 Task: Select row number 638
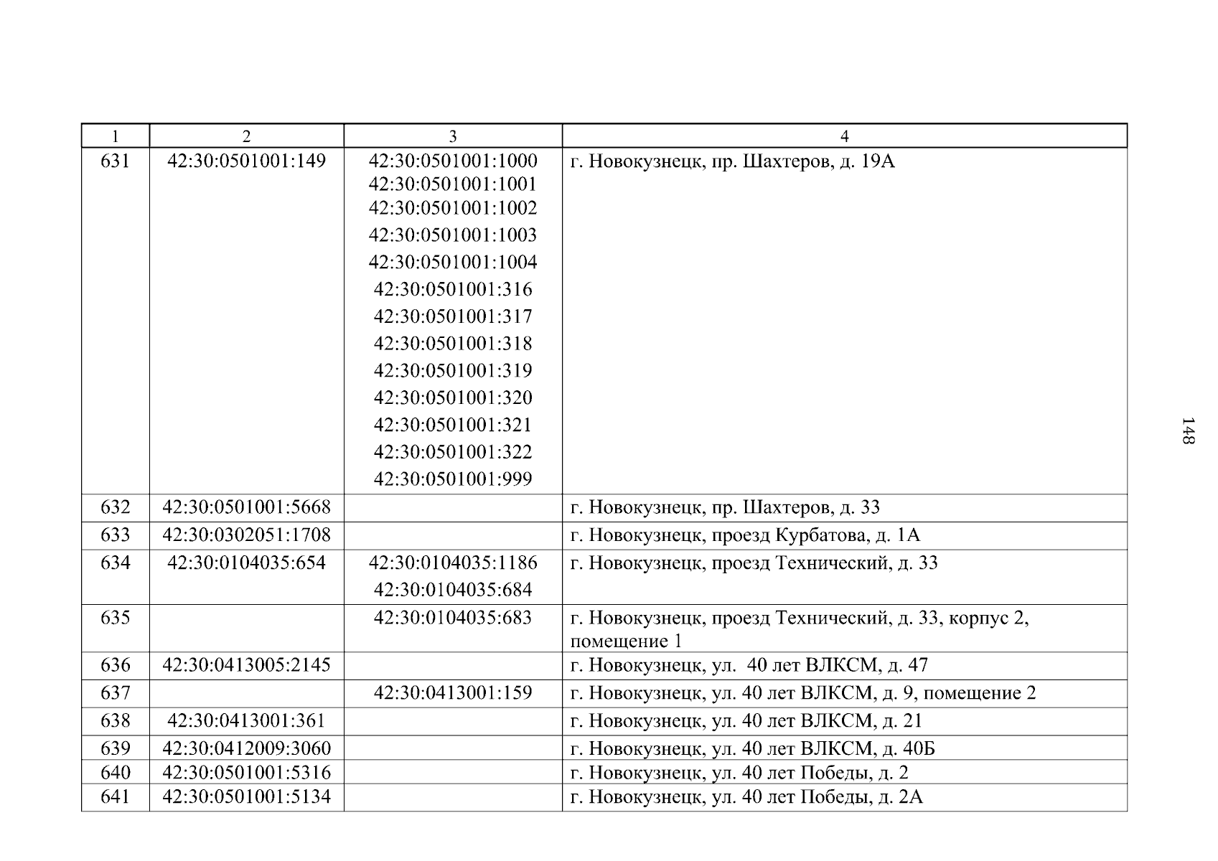116,720
